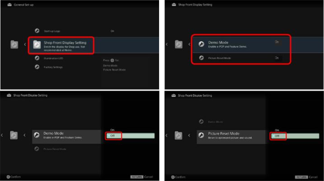The image size is (324, 181).
Task: Select the Illumination LED entry
Action: pyautogui.click(x=53, y=58)
